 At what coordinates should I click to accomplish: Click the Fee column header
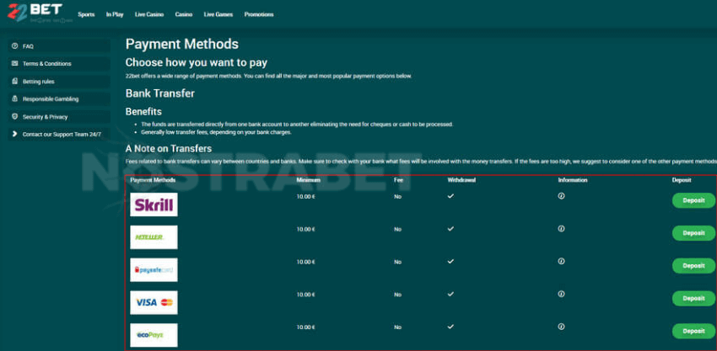click(398, 180)
